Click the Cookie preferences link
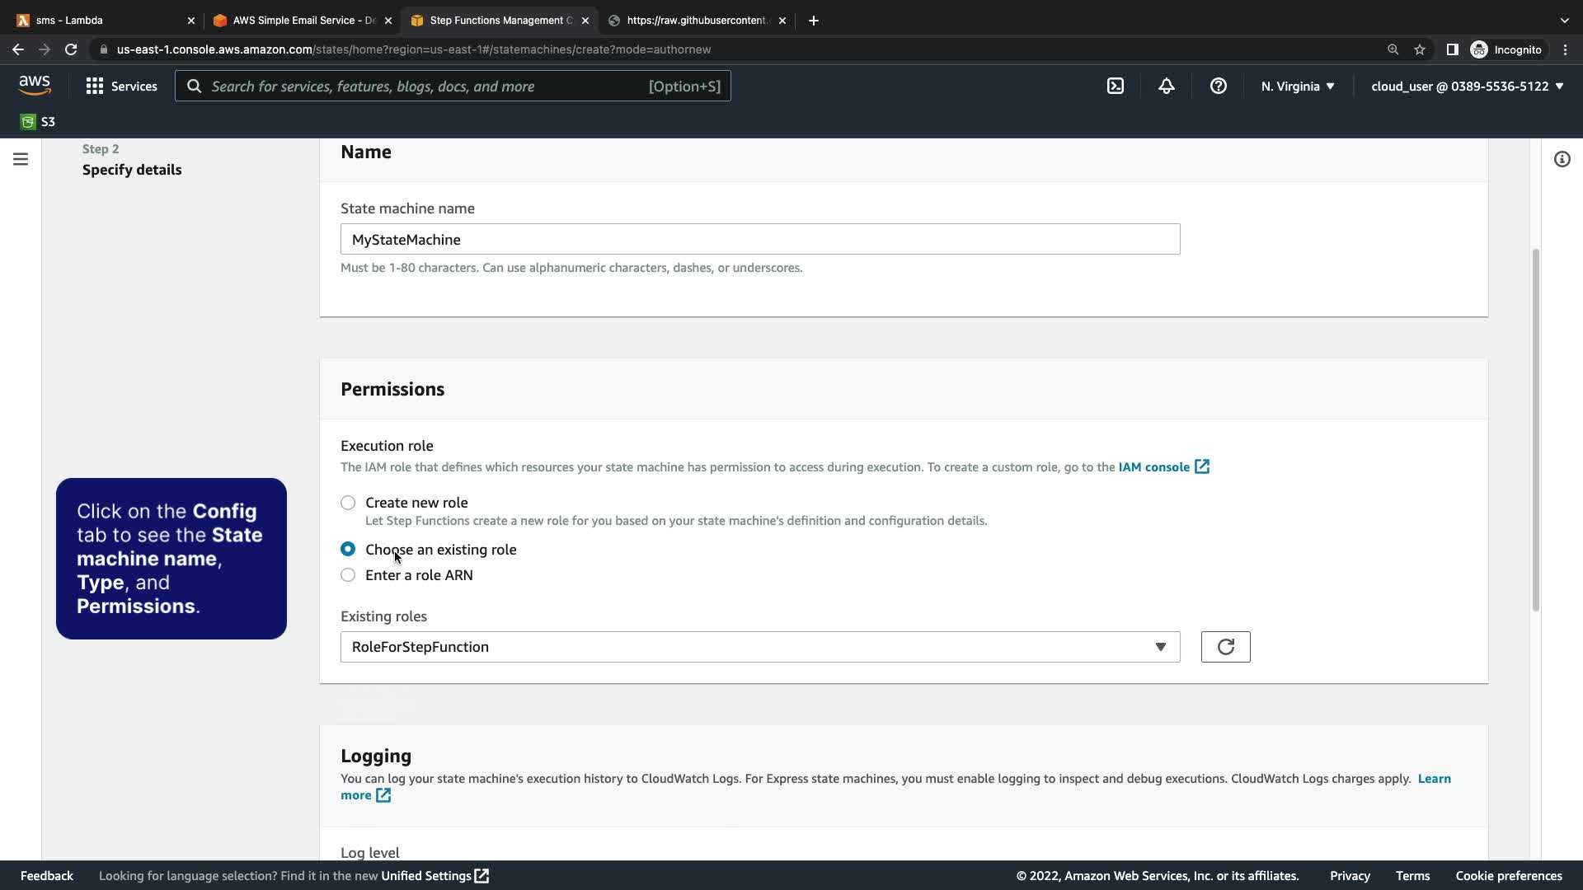Screen dimensions: 1583x890 pyautogui.click(x=1508, y=875)
